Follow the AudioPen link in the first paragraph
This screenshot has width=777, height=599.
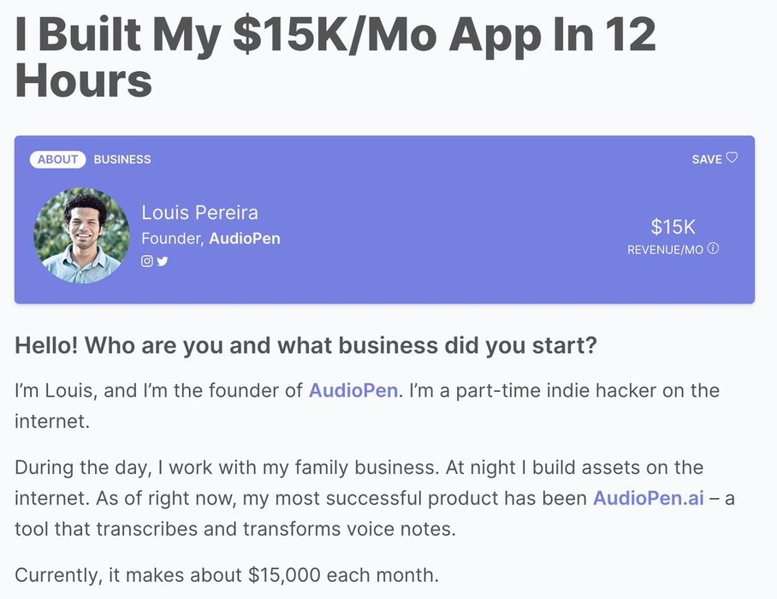(353, 390)
